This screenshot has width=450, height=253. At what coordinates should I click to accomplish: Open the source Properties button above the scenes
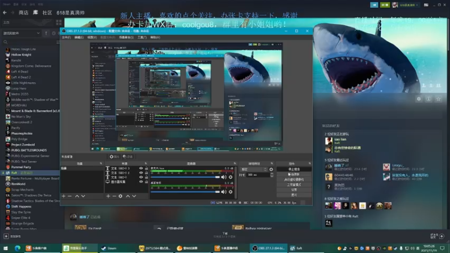point(114,157)
